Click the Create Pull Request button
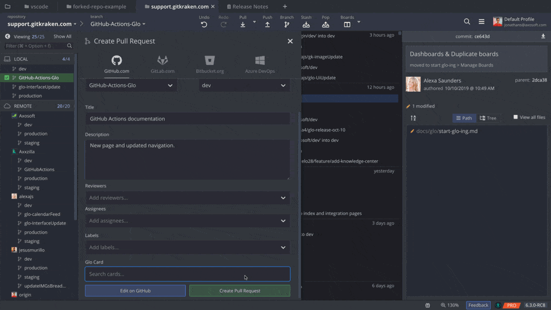Viewport: 551px width, 310px height. (x=240, y=290)
